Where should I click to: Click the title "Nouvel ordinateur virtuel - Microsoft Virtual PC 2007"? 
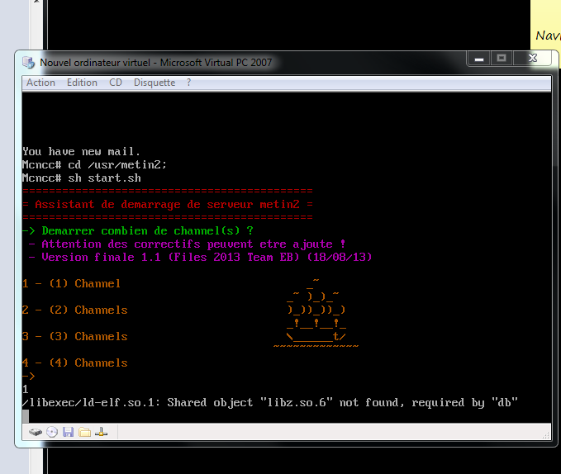(x=155, y=63)
